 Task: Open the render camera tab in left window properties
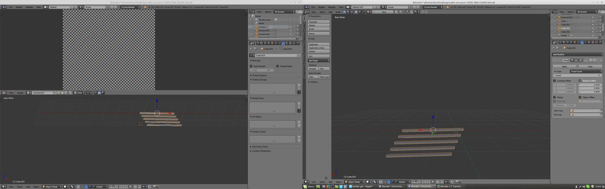pos(258,43)
